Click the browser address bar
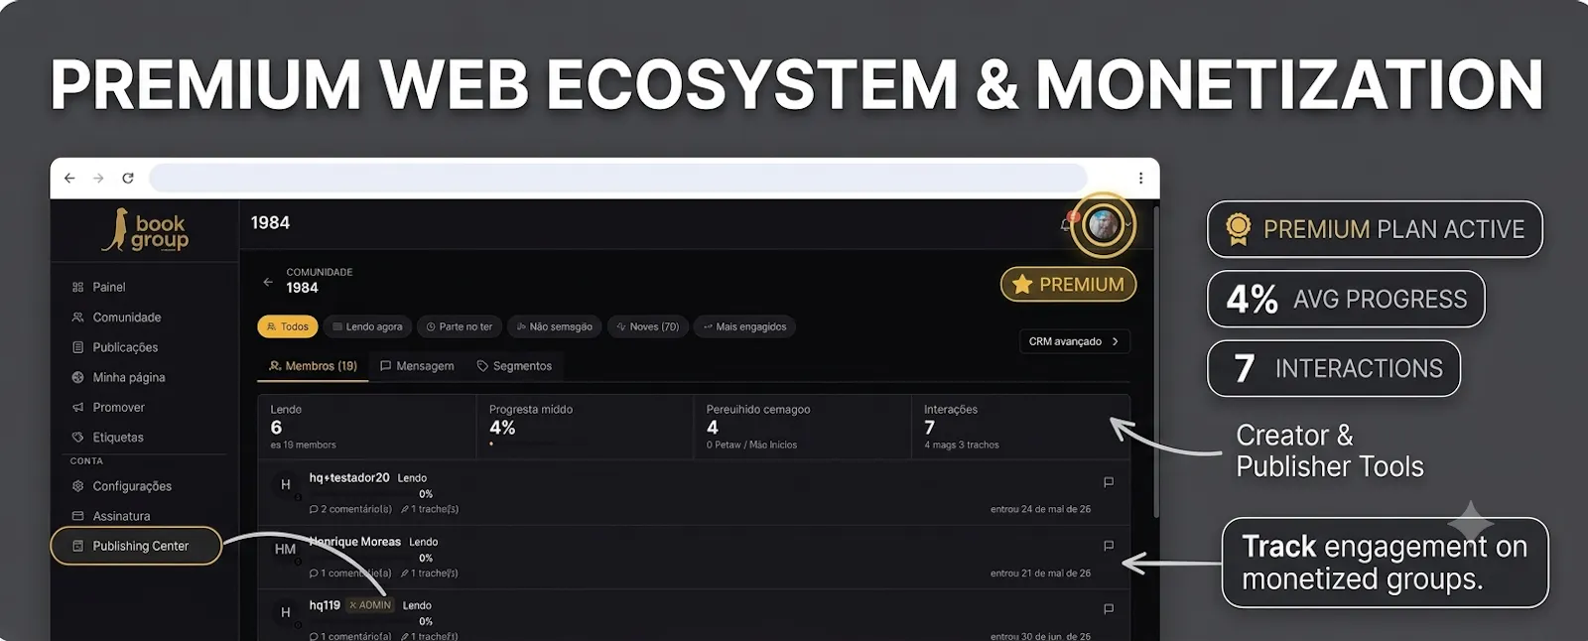The width and height of the screenshot is (1588, 641). click(617, 179)
